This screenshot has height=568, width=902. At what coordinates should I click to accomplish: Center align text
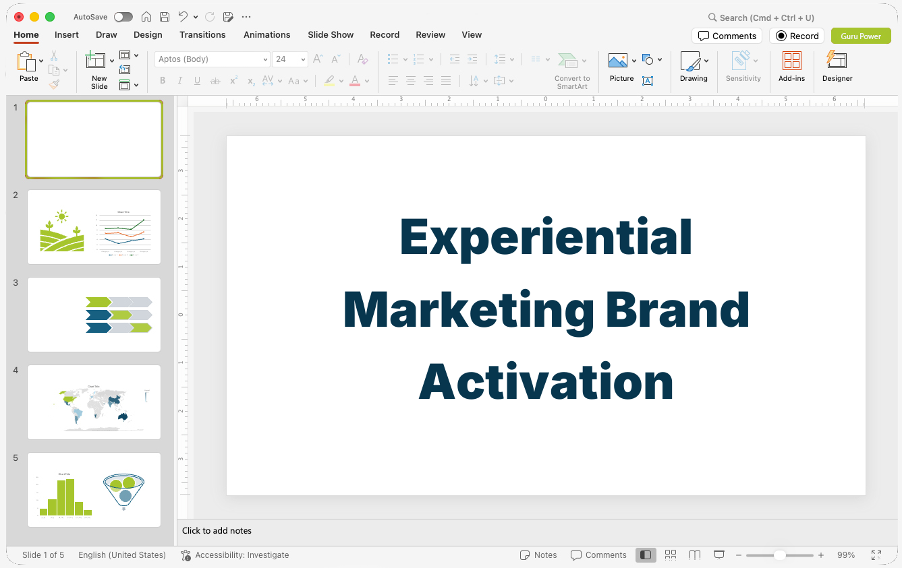(x=410, y=81)
